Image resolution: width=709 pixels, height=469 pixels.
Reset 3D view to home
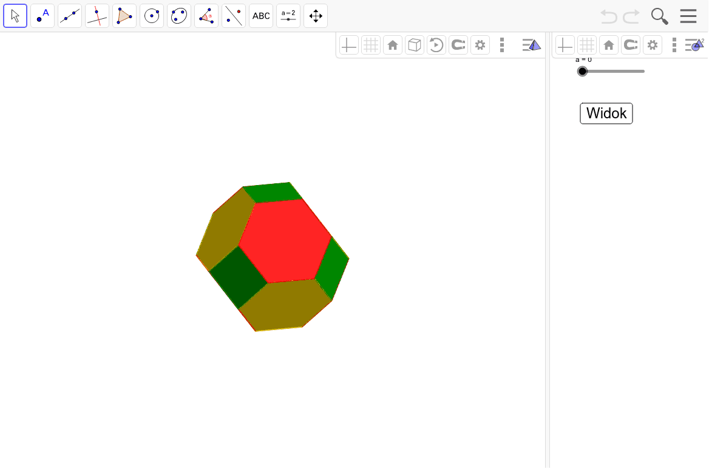click(x=393, y=45)
